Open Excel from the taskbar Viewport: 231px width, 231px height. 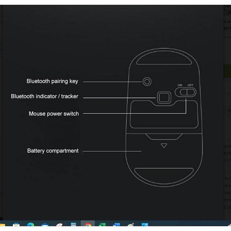click(x=102, y=226)
